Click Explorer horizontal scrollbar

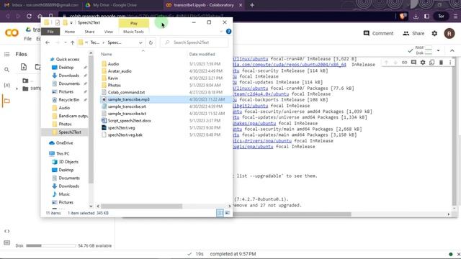point(142,206)
